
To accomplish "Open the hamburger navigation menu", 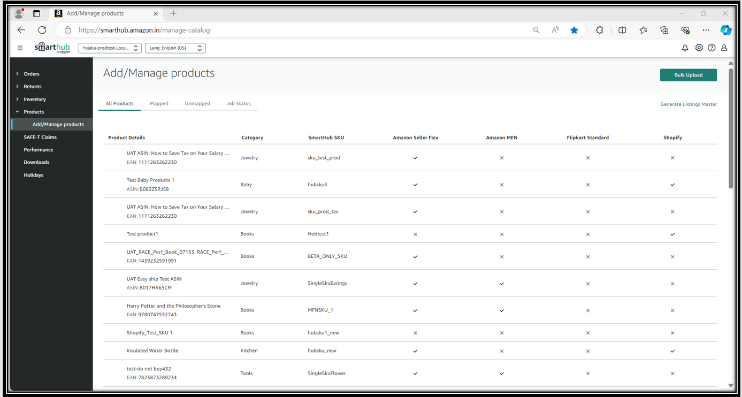I will click(x=20, y=48).
